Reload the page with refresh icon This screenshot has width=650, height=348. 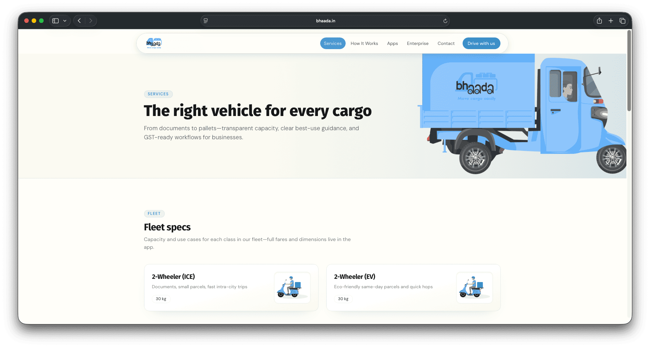(x=445, y=21)
